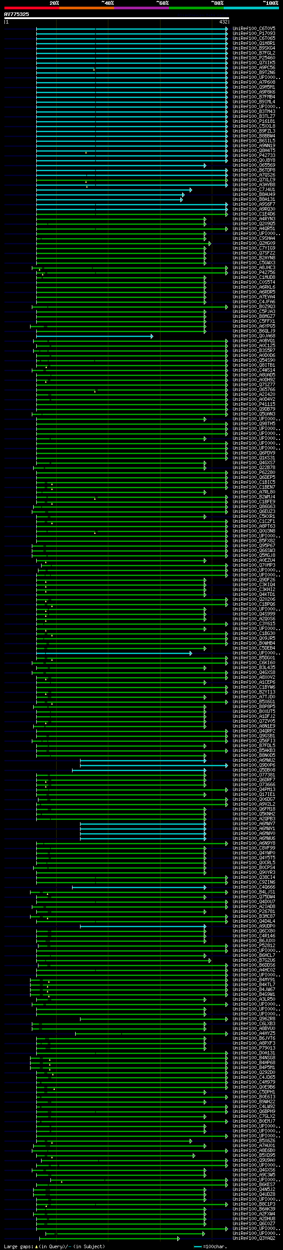Choose the UniRef100_Q7XIK5 hit label

[254, 63]
